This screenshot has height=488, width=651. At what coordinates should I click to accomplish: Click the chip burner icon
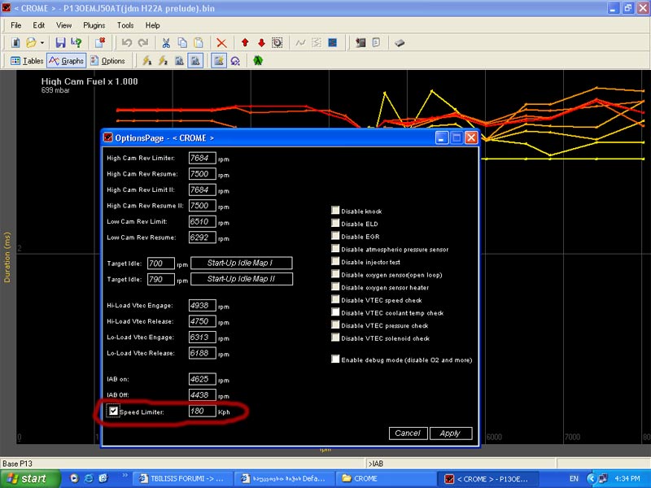coord(360,42)
